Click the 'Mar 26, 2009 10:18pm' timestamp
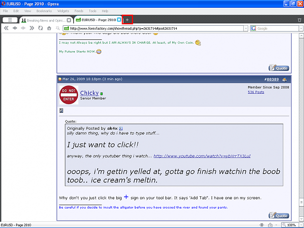The image size is (304, 228). coord(82,79)
